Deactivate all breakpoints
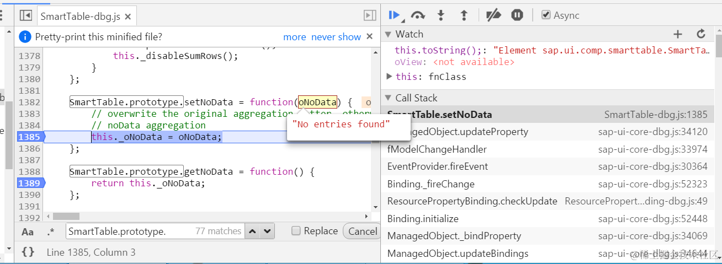This screenshot has height=264, width=722. point(493,15)
